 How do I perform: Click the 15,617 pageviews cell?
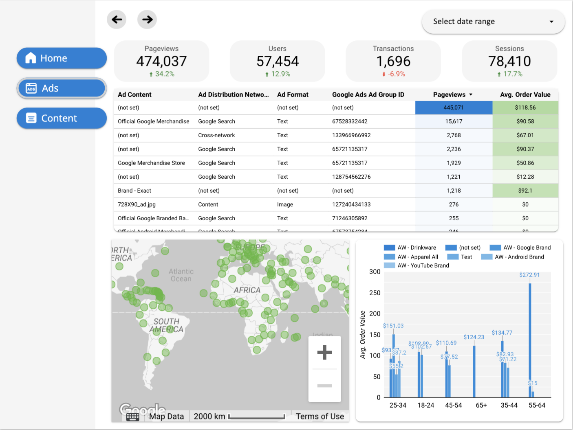[454, 121]
